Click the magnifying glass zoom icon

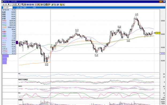tap(44, 5)
